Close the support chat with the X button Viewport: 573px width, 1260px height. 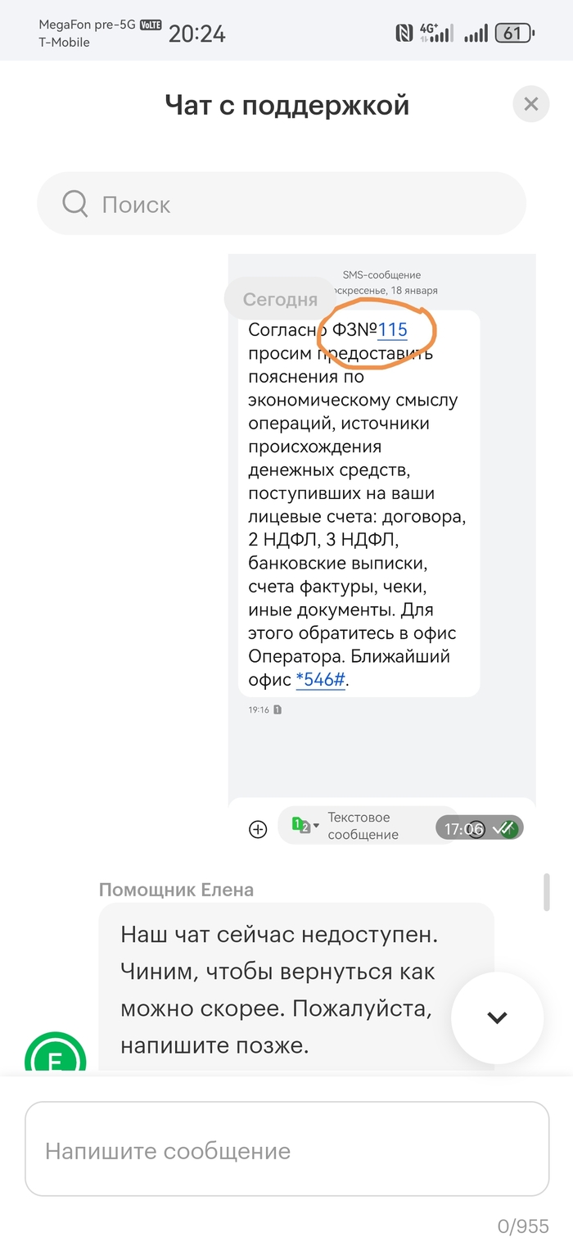530,104
